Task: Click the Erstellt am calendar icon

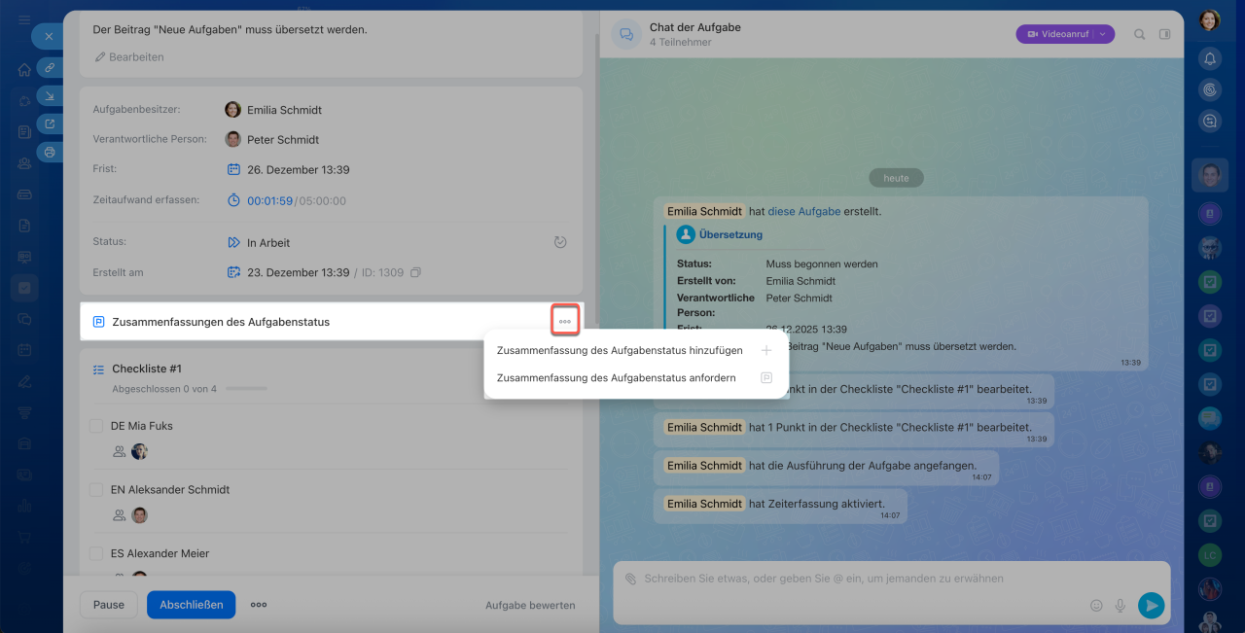Action: click(x=233, y=272)
